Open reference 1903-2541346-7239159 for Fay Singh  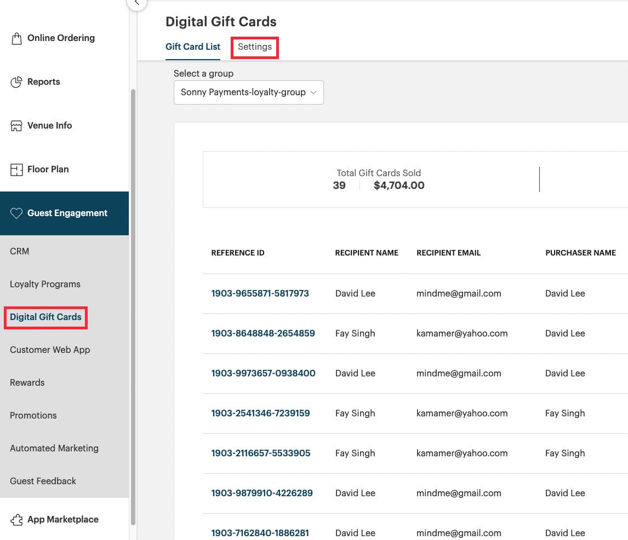click(260, 413)
